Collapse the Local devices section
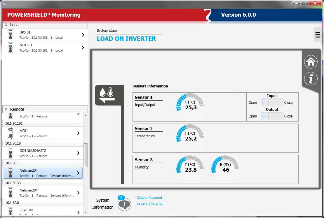This screenshot has width=324, height=218. (x=6, y=25)
